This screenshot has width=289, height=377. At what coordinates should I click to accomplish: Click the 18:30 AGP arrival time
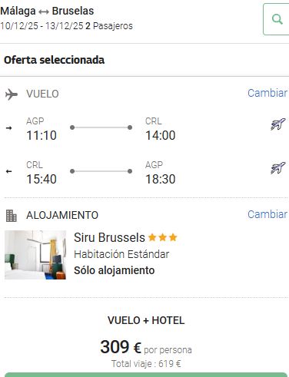pyautogui.click(x=161, y=179)
